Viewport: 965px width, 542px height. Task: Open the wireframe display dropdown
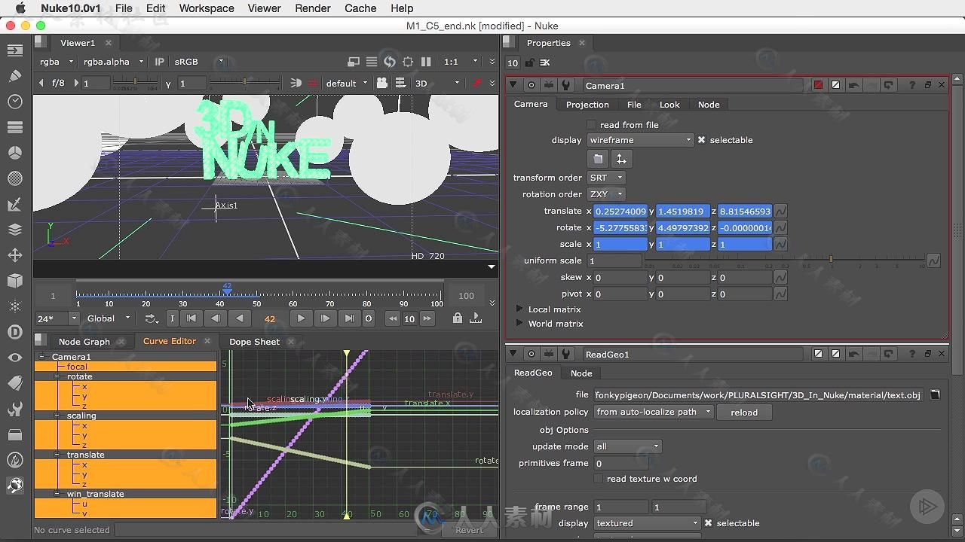click(x=640, y=140)
